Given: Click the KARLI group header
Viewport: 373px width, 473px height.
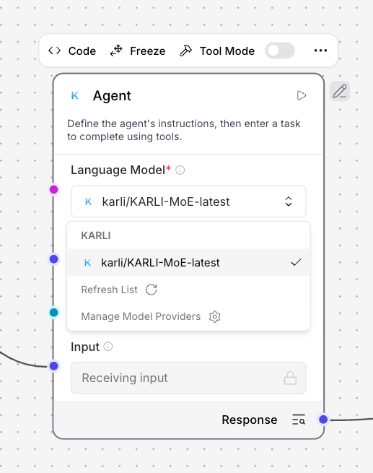Looking at the screenshot, I should [96, 235].
